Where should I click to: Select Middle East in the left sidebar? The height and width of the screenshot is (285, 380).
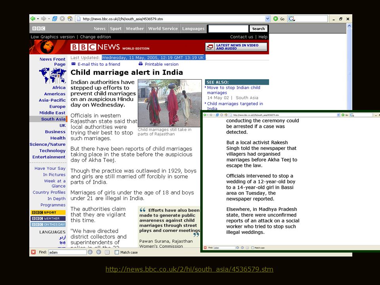pos(52,113)
